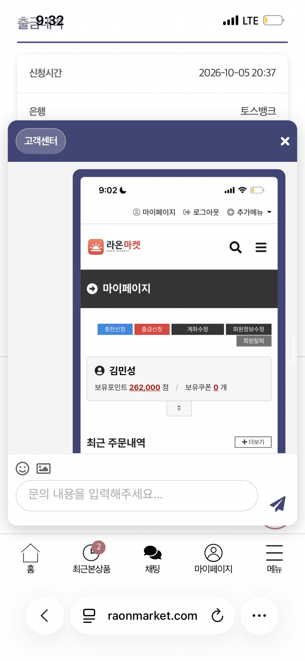Open the page menu icon beside the address
The width and height of the screenshot is (305, 661).
[89, 616]
